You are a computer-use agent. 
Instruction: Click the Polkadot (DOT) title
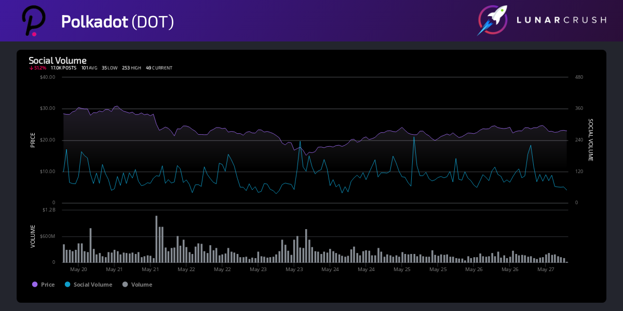[x=117, y=21]
